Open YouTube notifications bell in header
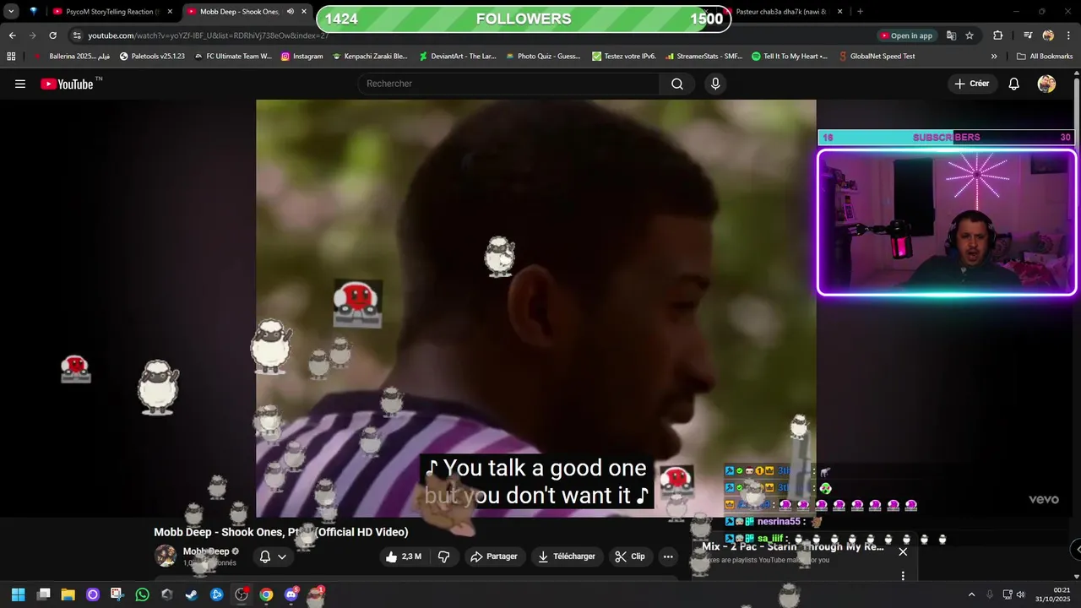Screen dimensions: 1081x608 (x=1014, y=84)
